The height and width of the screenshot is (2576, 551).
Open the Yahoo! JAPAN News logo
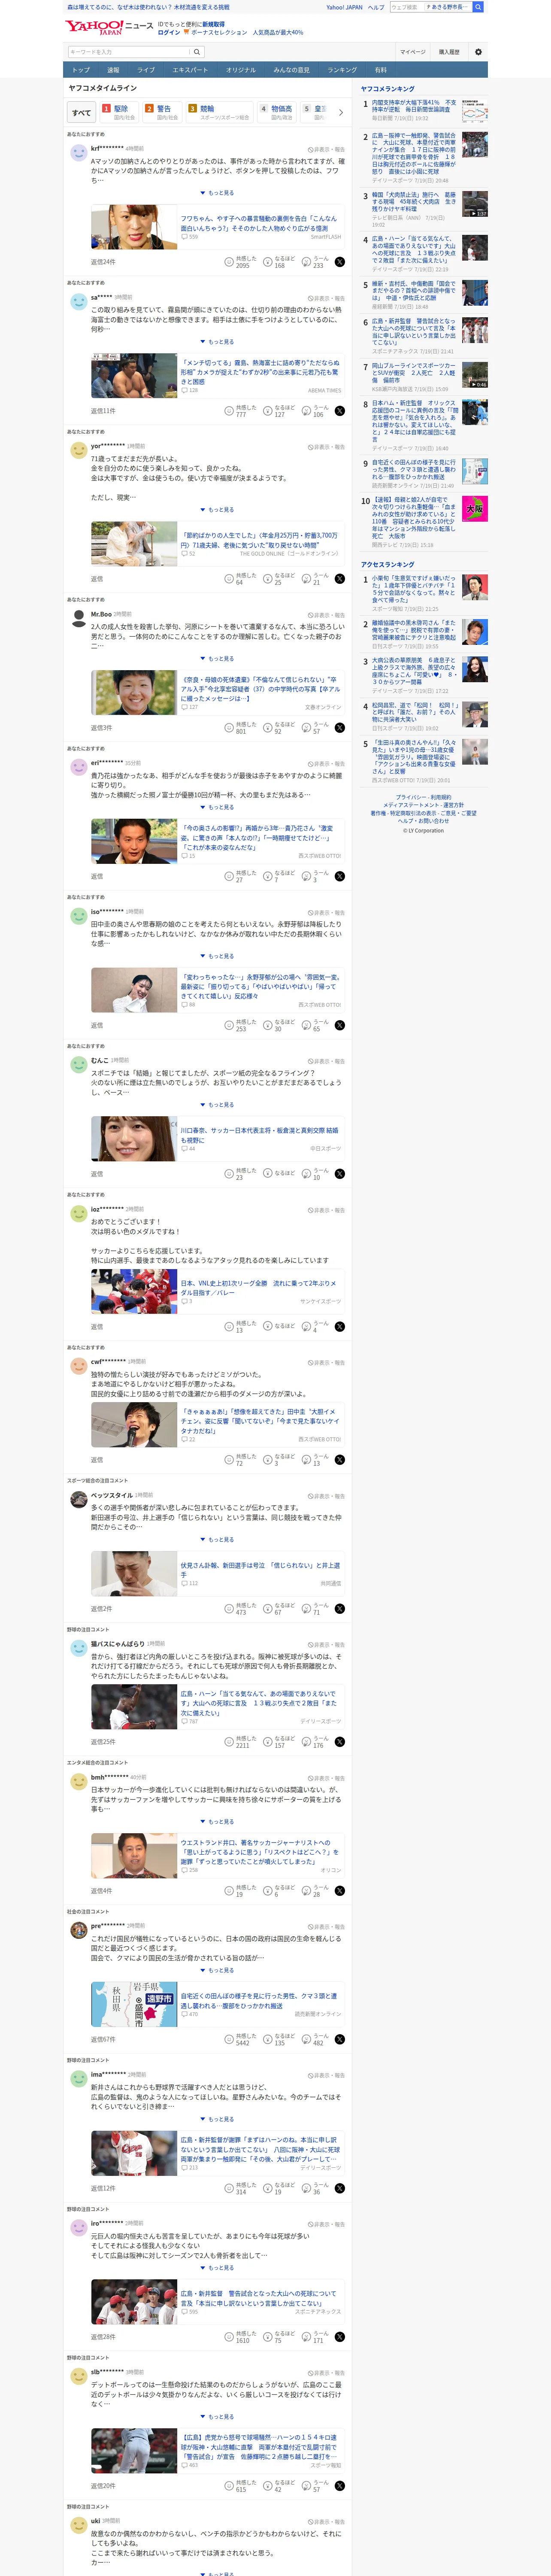click(x=110, y=28)
